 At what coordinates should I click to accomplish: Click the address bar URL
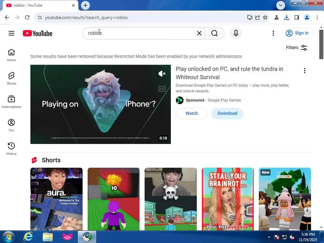pyautogui.click(x=86, y=18)
